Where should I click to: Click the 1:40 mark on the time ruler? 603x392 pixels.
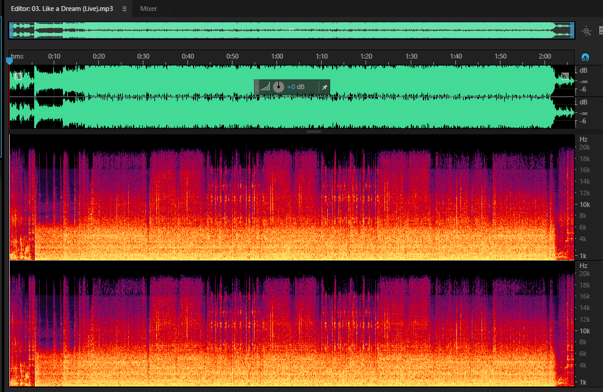point(456,56)
